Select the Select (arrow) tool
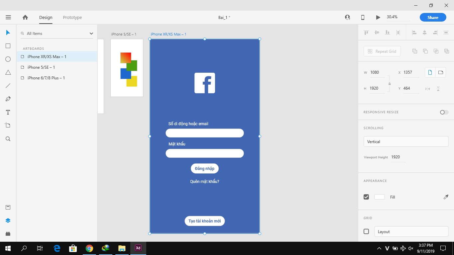 pos(8,33)
